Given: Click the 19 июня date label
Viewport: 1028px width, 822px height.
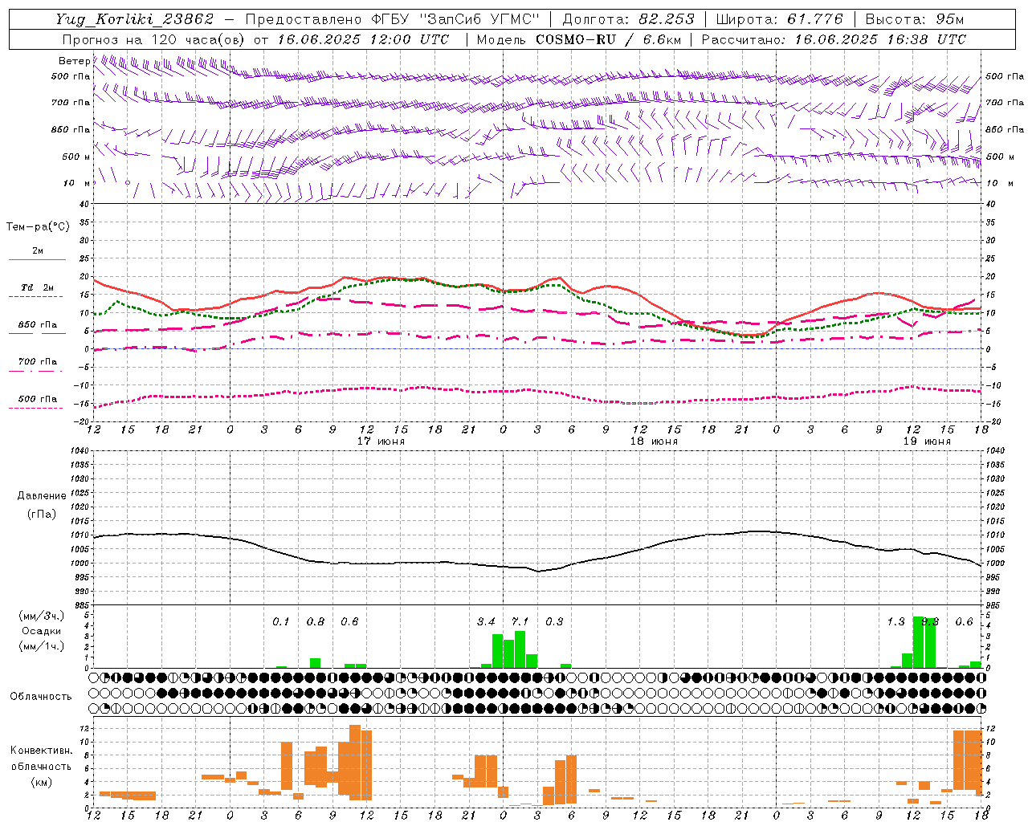Looking at the screenshot, I should [927, 442].
